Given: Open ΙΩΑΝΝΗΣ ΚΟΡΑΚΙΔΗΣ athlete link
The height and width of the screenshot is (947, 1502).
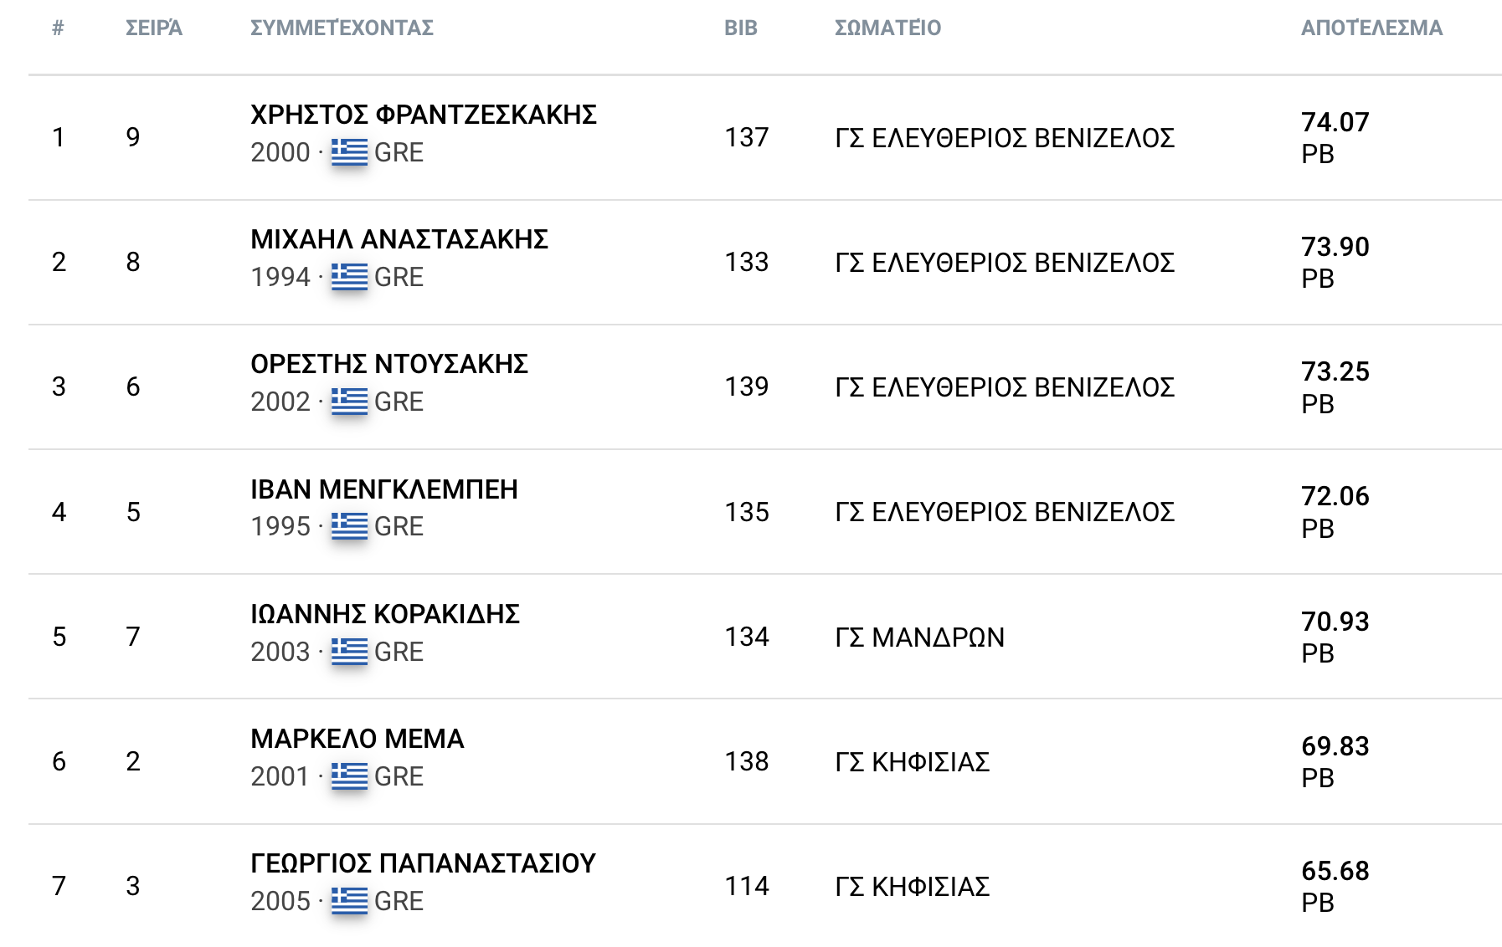Looking at the screenshot, I should (x=384, y=614).
